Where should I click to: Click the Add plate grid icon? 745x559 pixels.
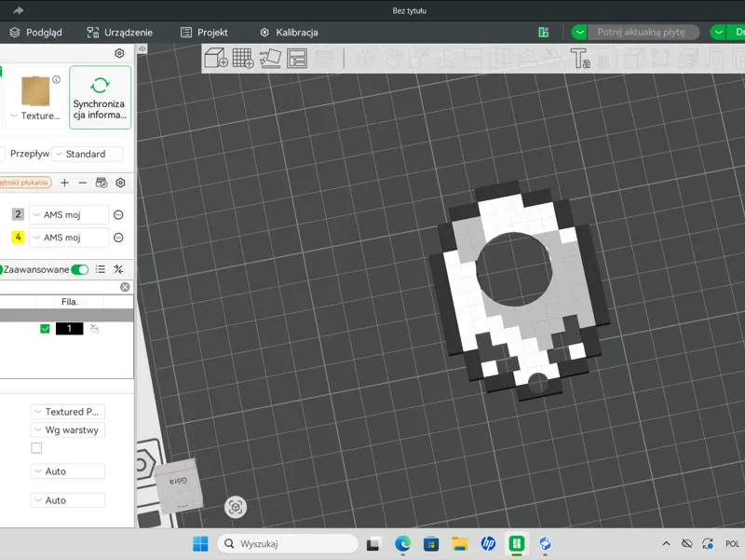click(243, 59)
